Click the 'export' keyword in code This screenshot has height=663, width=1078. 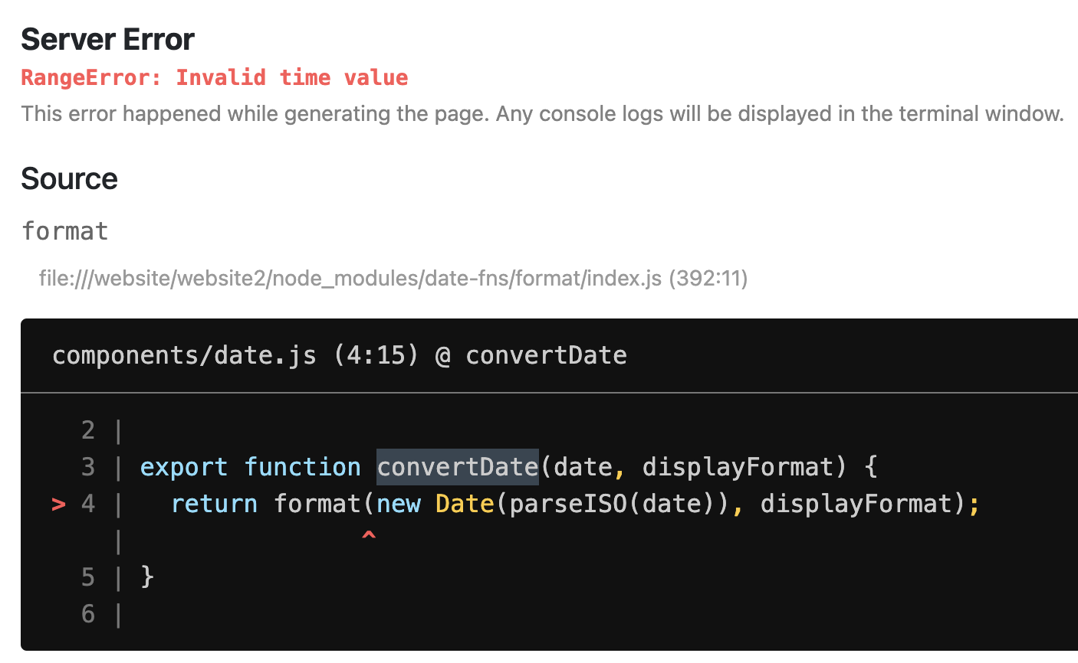tap(184, 467)
